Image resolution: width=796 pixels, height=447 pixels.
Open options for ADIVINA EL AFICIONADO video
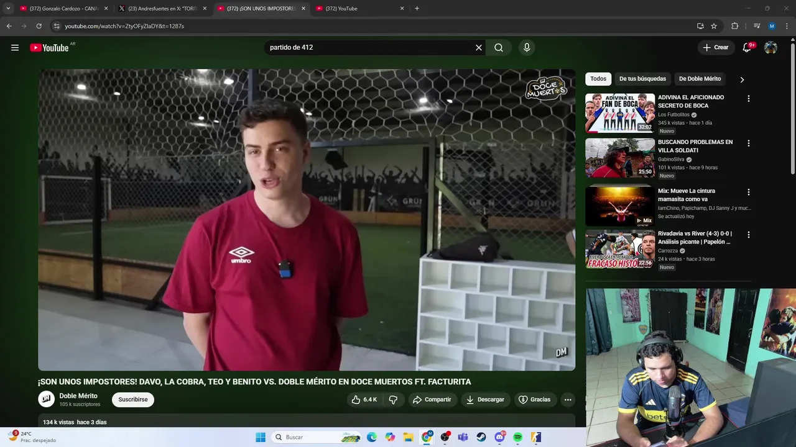point(749,99)
